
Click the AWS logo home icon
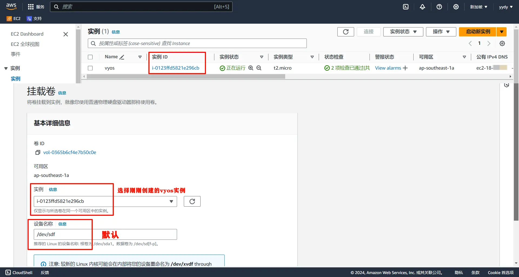click(11, 6)
